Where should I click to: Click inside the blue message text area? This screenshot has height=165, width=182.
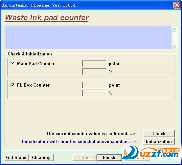click(x=88, y=38)
